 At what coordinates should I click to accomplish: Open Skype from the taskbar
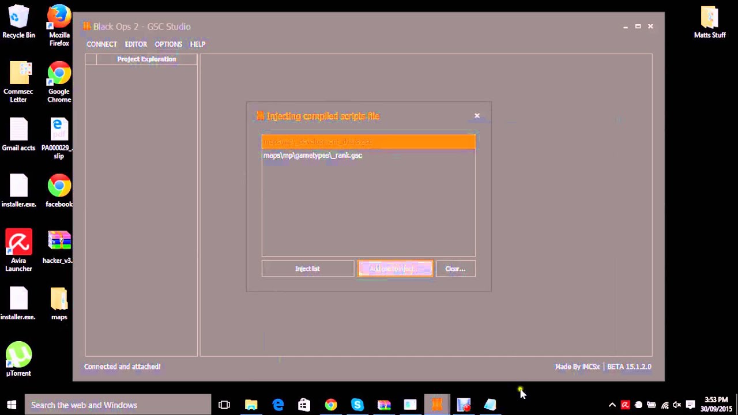(x=357, y=405)
